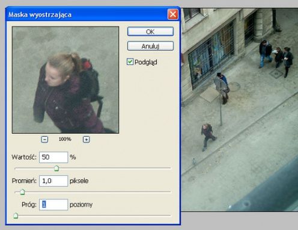Toggle the Podgląd preview checkbox
The image size is (298, 230).
(x=130, y=61)
